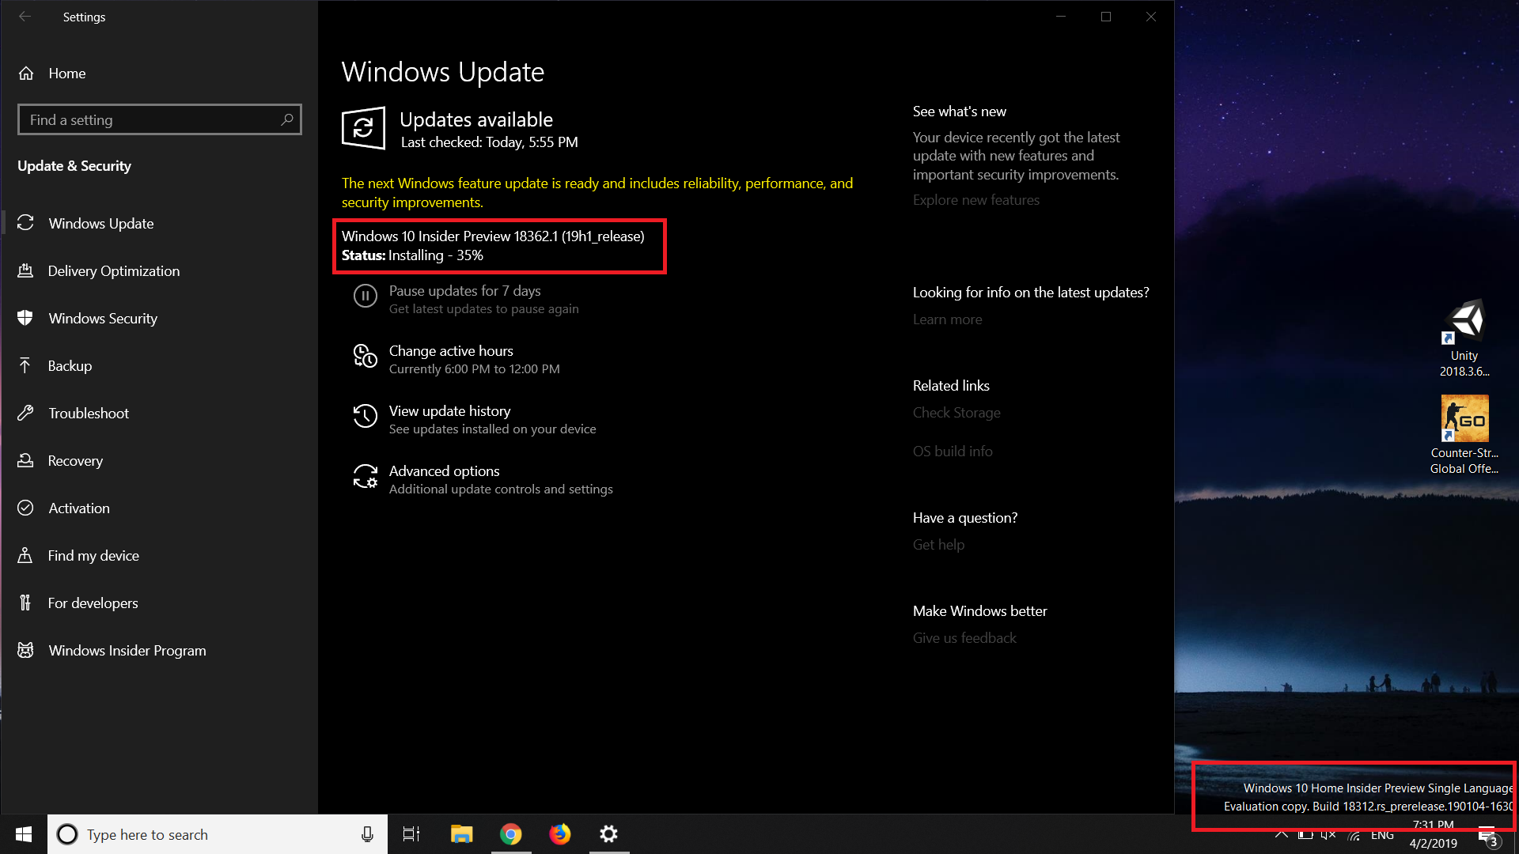This screenshot has height=854, width=1519.
Task: Open the Action Center notifications icon
Action: [x=1488, y=837]
